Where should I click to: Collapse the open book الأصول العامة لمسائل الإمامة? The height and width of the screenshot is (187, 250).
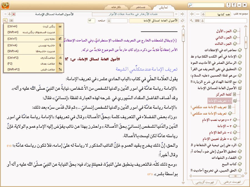coord(240,88)
